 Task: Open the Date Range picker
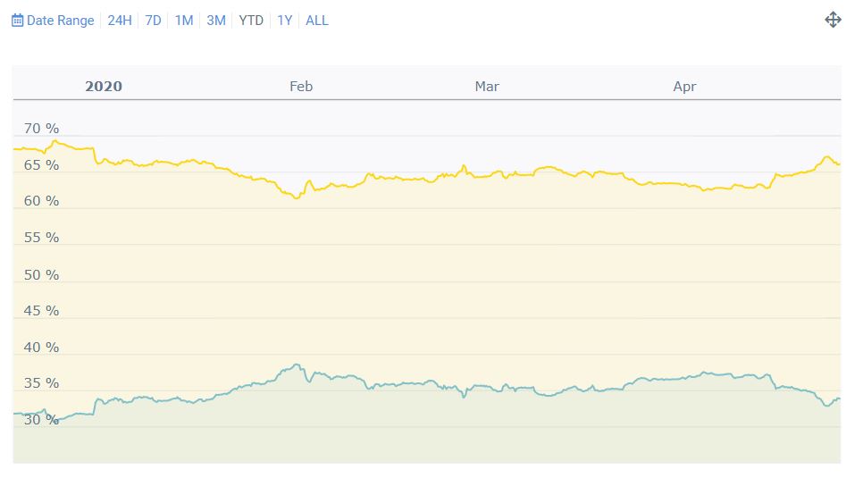[60, 21]
